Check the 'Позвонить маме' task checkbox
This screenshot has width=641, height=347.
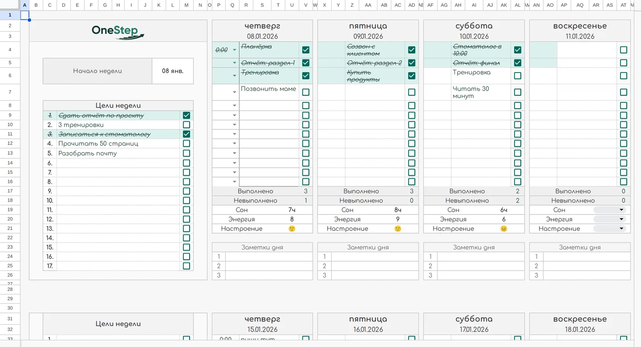click(x=306, y=92)
